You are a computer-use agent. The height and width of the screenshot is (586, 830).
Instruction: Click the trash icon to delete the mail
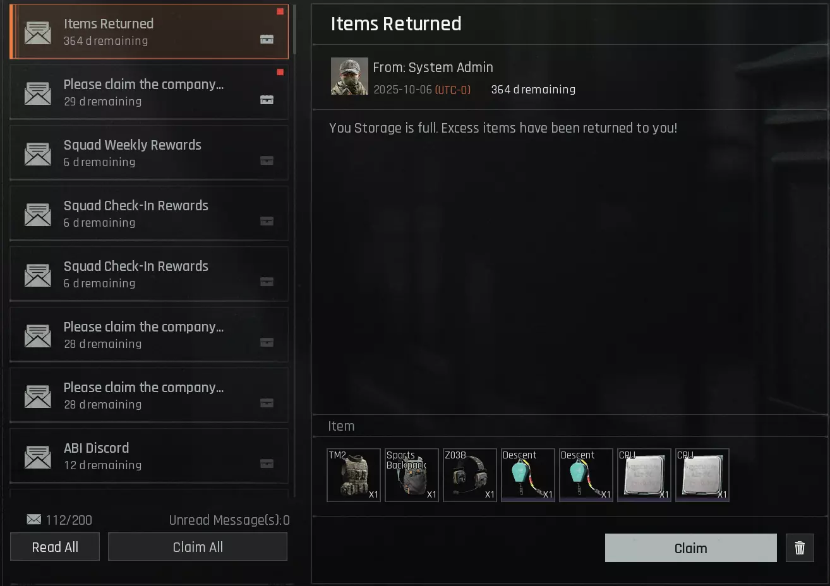coord(800,547)
